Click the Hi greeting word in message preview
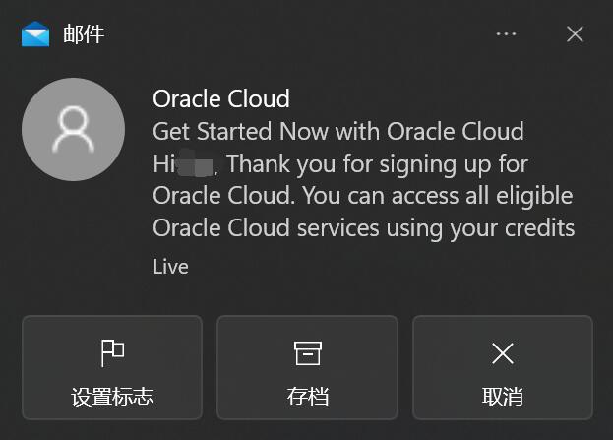 (x=163, y=163)
